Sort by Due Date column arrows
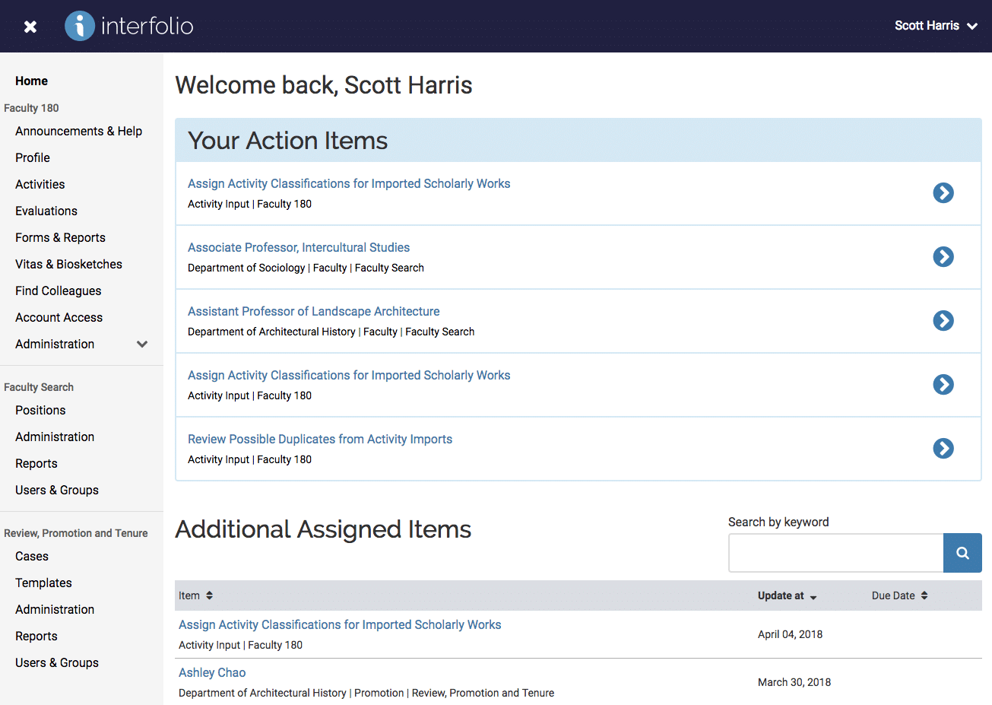The width and height of the screenshot is (992, 705). [x=924, y=595]
